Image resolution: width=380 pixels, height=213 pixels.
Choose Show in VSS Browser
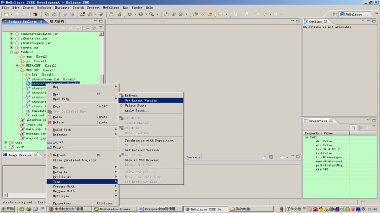(151, 160)
